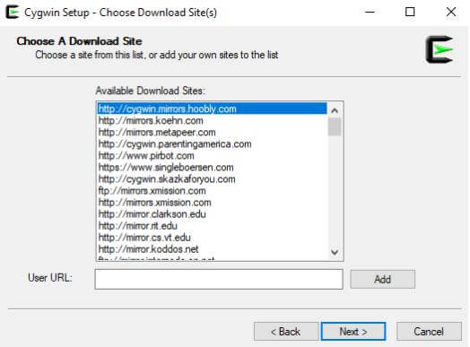The height and width of the screenshot is (347, 470).
Task: Maximize the Cygwin Setup window
Action: point(410,13)
